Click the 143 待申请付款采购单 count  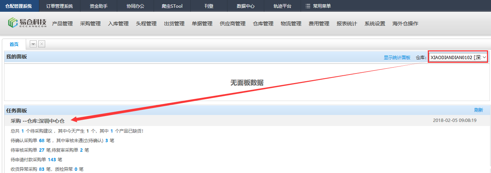tap(52, 160)
